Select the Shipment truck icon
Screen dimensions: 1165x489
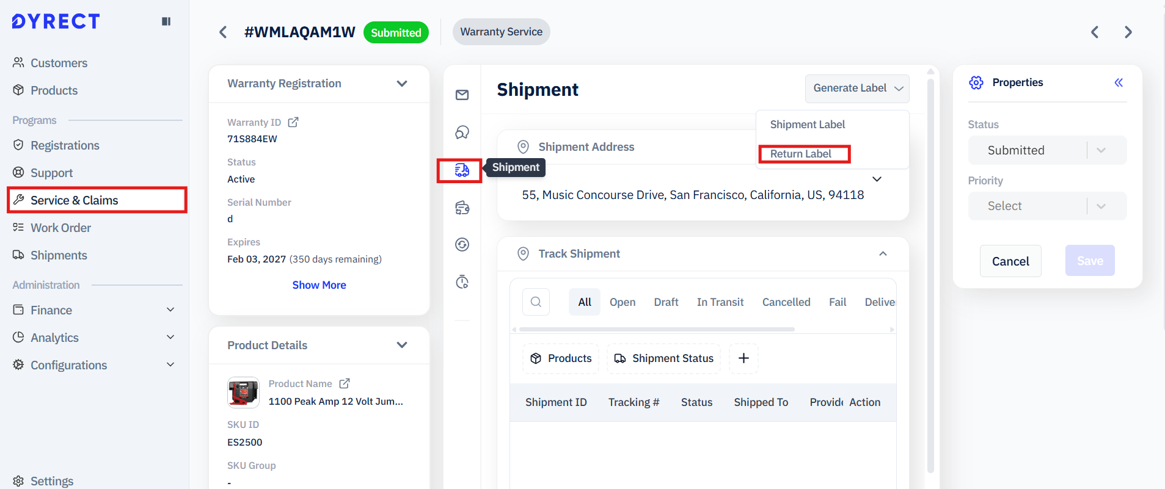tap(462, 170)
